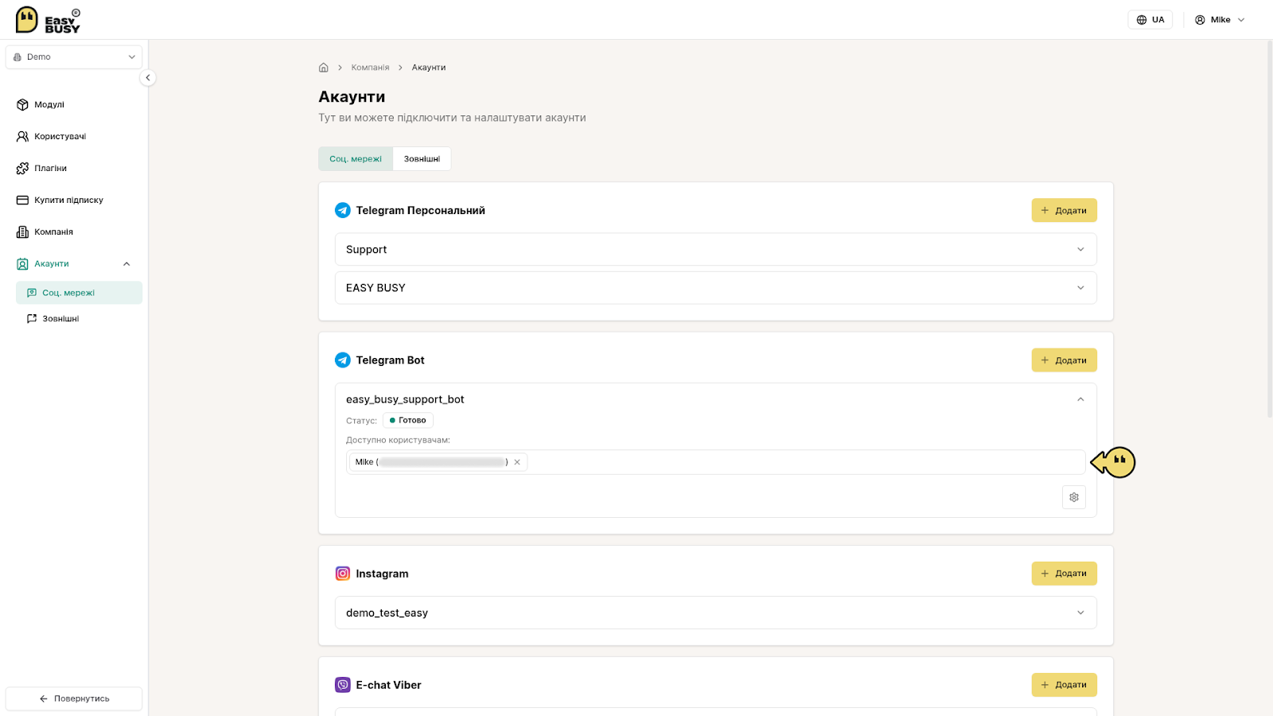Expand the demo_test_easy Instagram row
This screenshot has height=716, width=1273.
(x=715, y=613)
